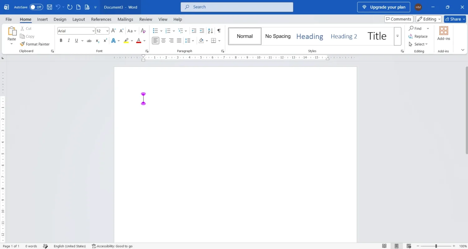468x249 pixels.
Task: Click the Format Painter brush
Action: 22,44
